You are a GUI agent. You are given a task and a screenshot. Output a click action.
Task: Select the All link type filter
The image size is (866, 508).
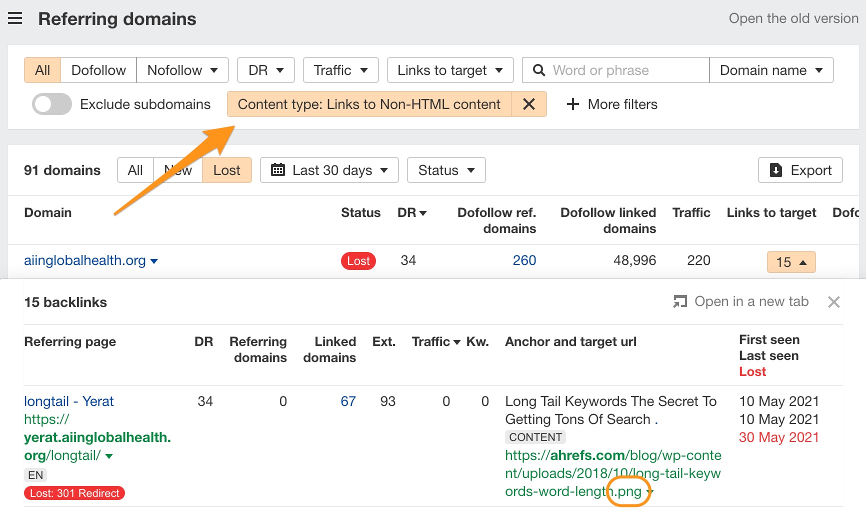42,70
